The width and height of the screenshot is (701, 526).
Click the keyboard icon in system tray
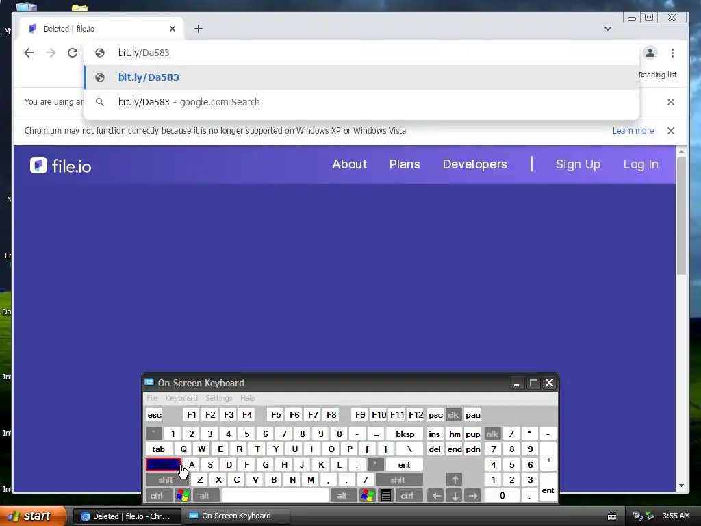[612, 516]
